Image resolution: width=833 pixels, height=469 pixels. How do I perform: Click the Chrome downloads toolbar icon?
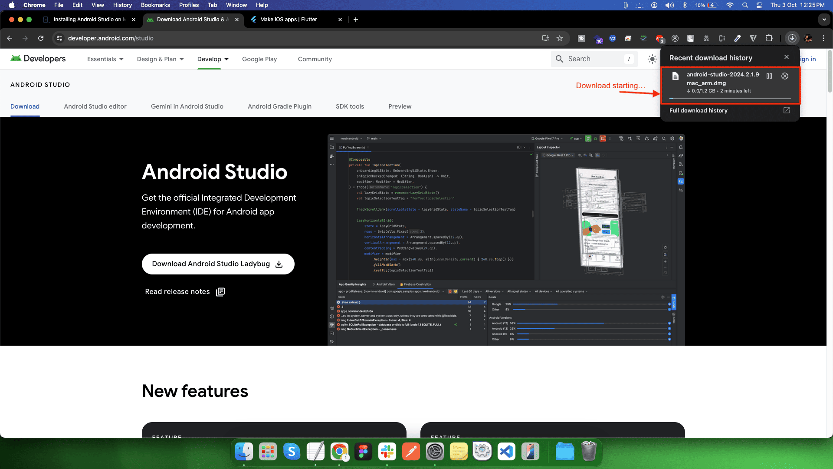pos(792,38)
